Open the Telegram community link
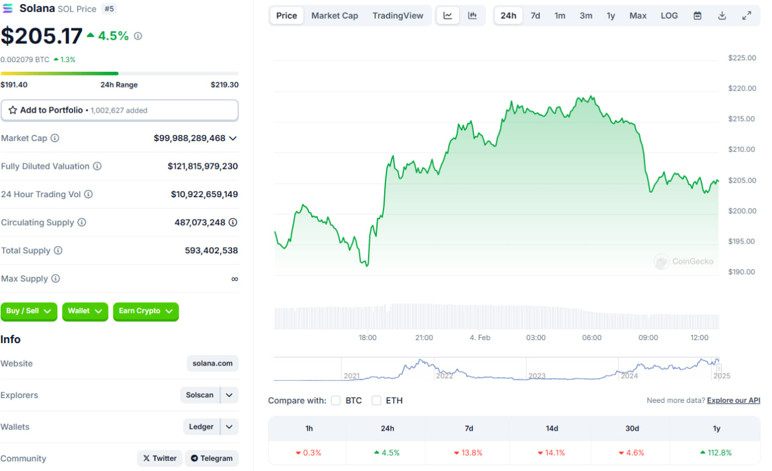 click(212, 458)
